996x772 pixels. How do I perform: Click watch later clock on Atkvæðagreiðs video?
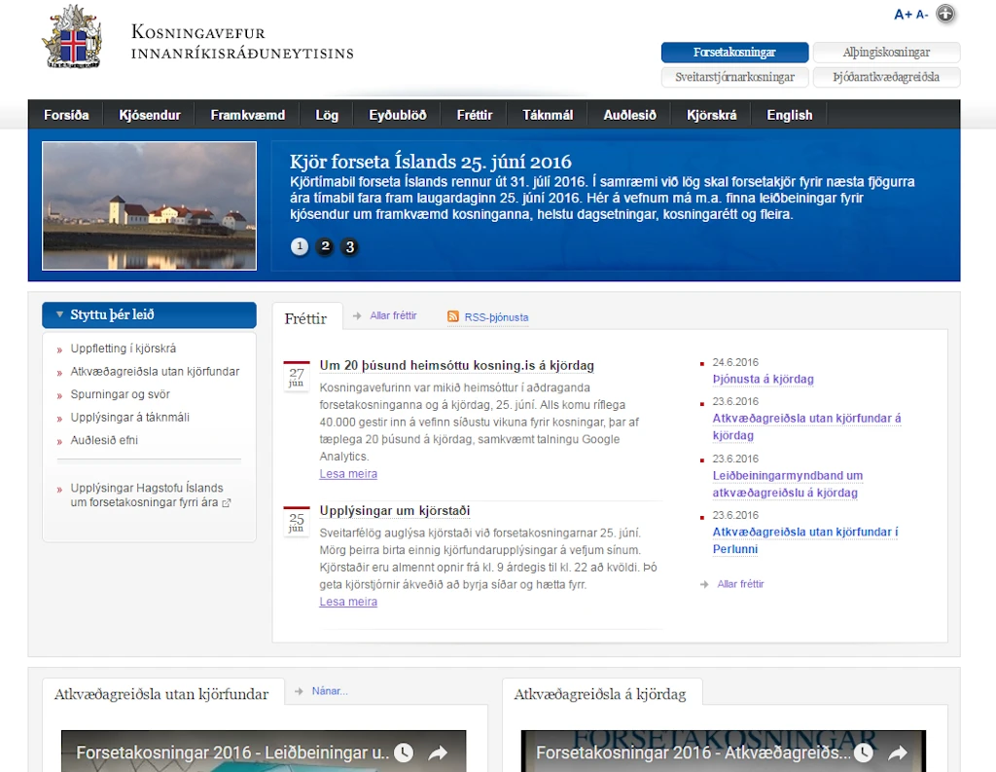[864, 753]
